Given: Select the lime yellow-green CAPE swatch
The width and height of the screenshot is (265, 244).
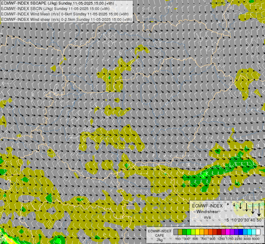Looking at the screenshot, I should pyautogui.click(x=193, y=232).
